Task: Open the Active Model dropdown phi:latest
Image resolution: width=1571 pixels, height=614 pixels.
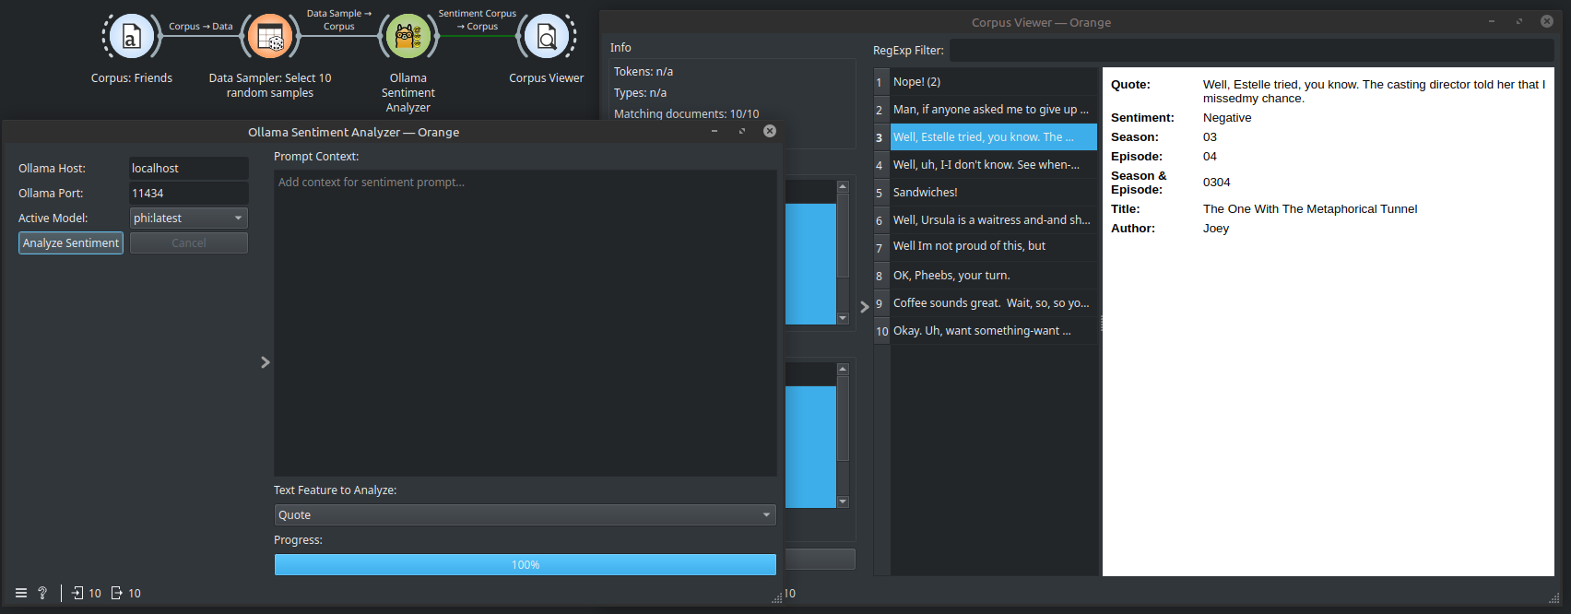Action: (189, 218)
